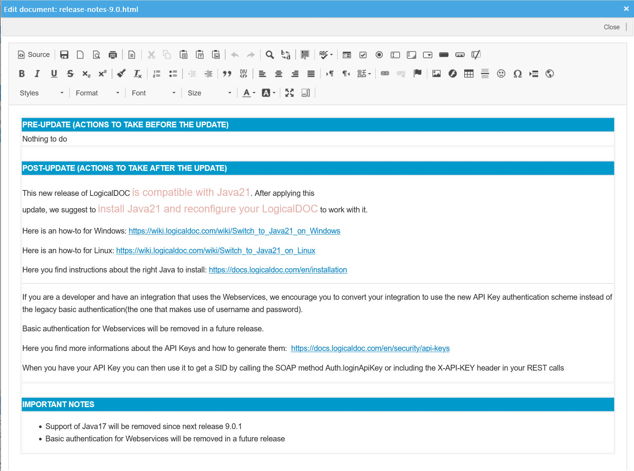This screenshot has height=471, width=634.
Task: Toggle strikethrough formatting
Action: point(70,73)
